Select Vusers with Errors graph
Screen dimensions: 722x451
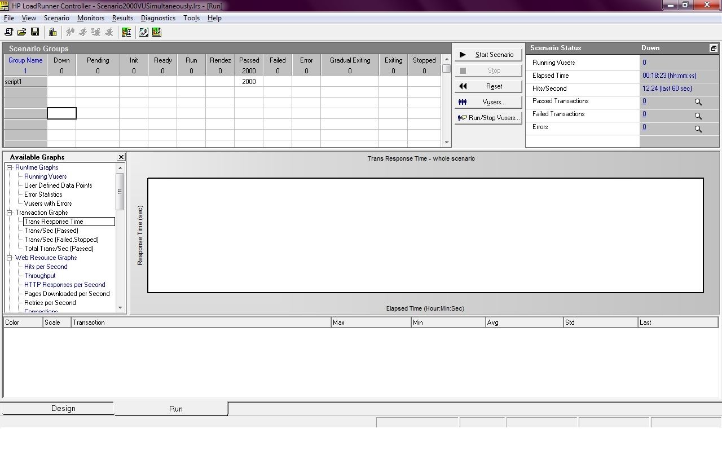click(x=48, y=204)
